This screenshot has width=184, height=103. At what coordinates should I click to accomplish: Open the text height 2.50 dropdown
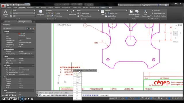(24, 16)
